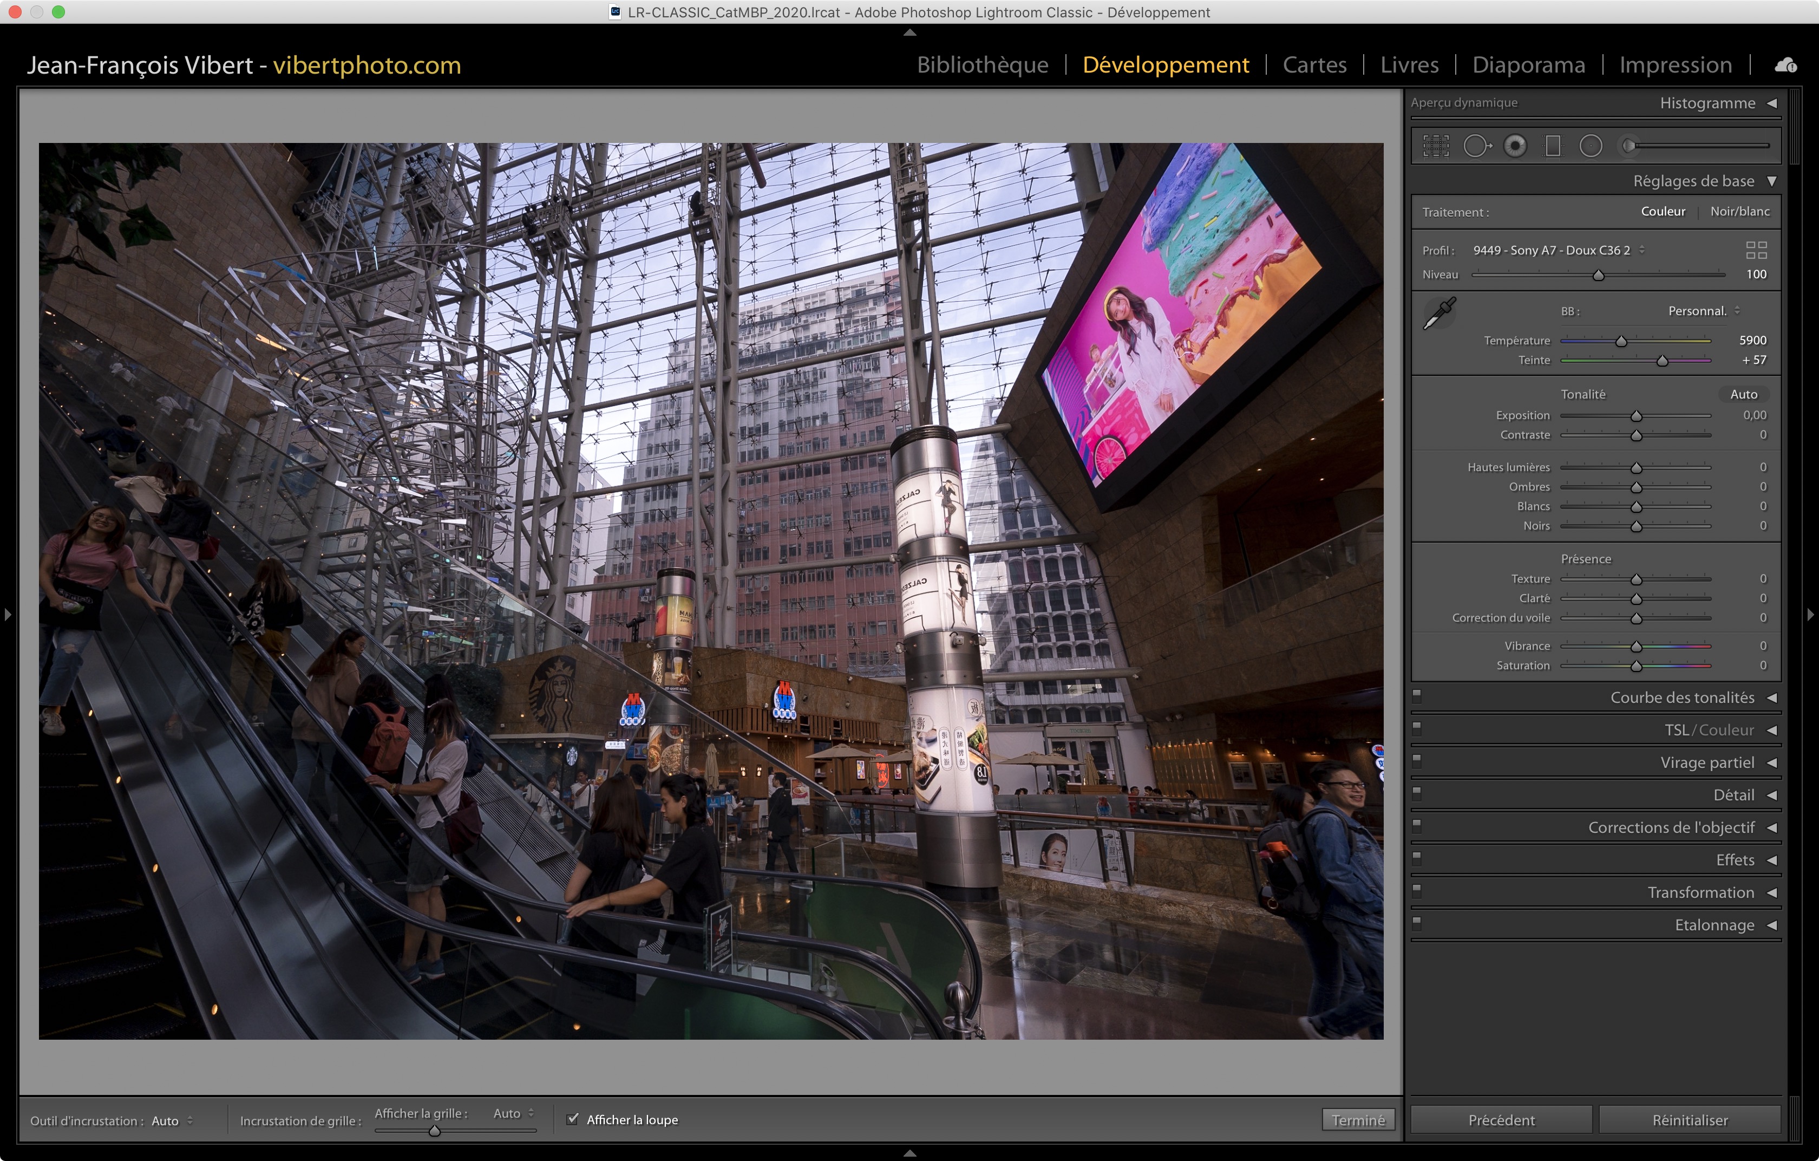Expand the Détail panel

(1733, 794)
